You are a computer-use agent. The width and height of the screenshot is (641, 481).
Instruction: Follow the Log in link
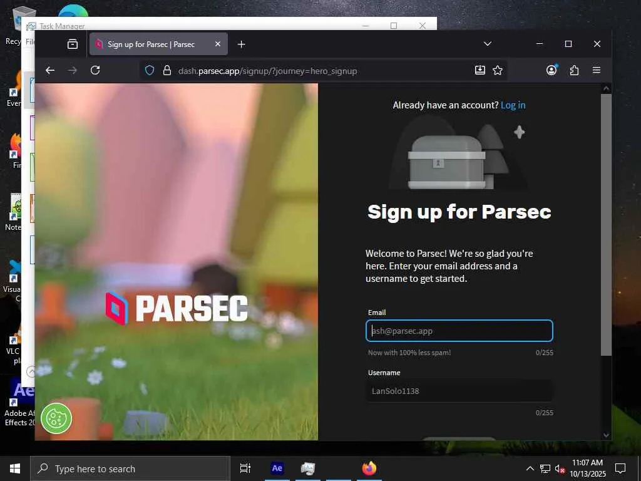tap(513, 105)
